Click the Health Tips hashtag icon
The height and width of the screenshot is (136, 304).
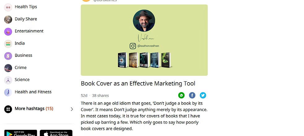(8, 7)
